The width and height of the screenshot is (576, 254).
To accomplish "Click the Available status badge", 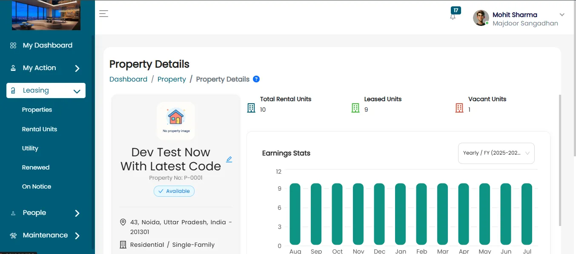I will [174, 191].
